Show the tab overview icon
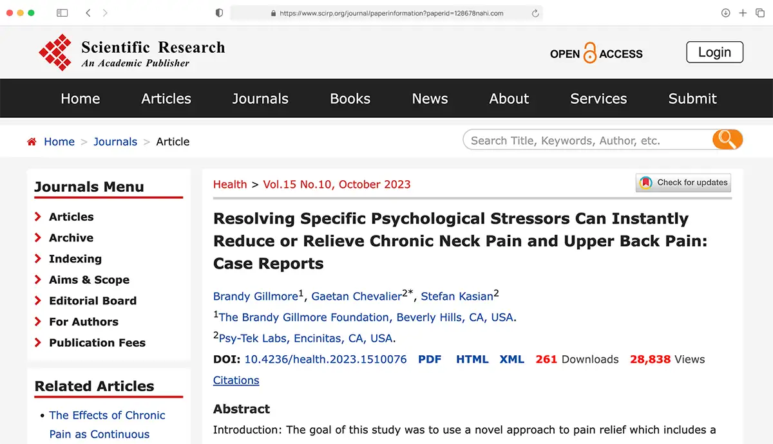Viewport: 773px width, 444px height. pyautogui.click(x=760, y=13)
